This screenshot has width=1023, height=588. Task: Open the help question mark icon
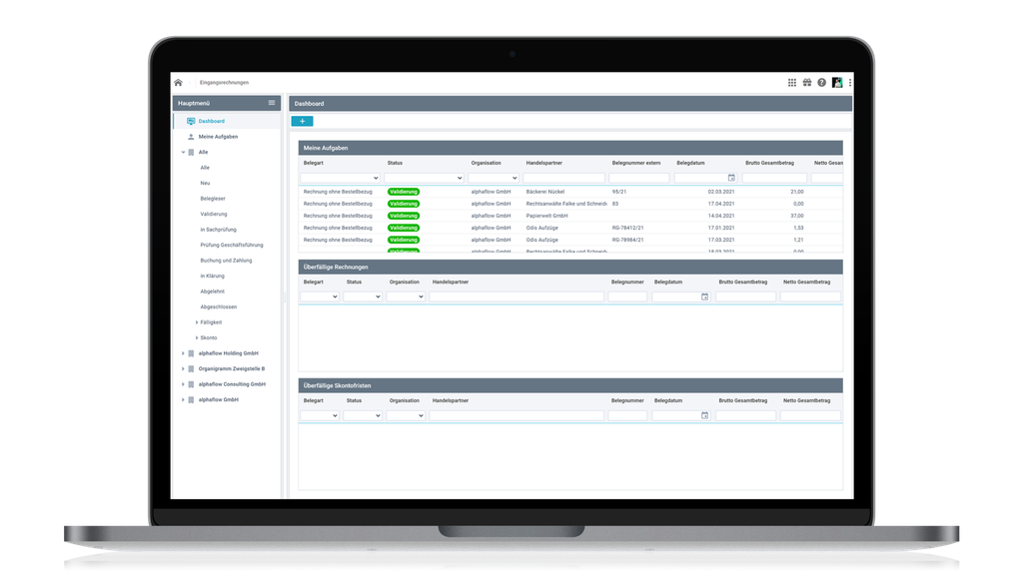point(821,83)
